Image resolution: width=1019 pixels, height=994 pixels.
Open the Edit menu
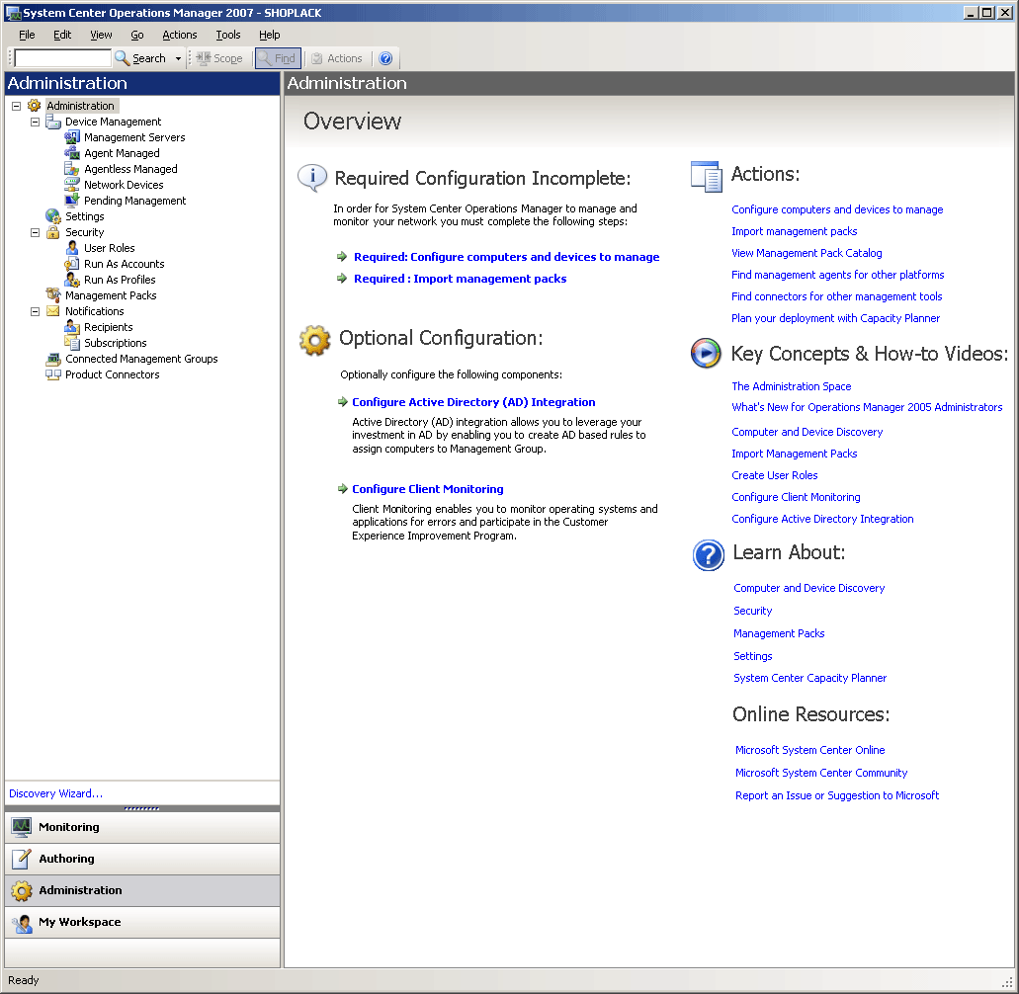click(61, 35)
